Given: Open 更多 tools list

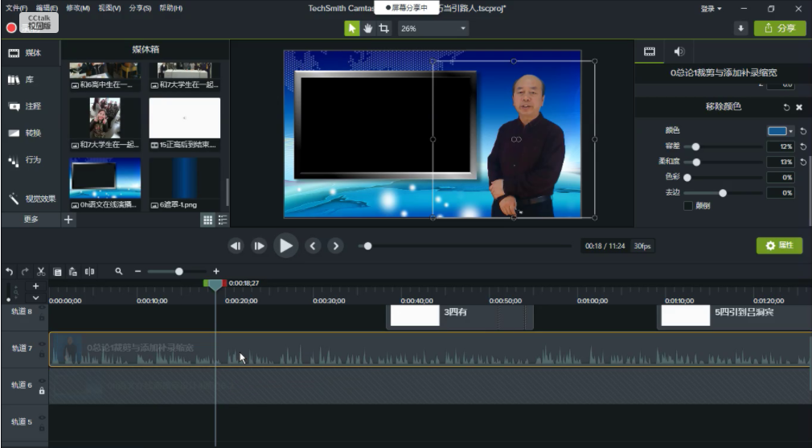Looking at the screenshot, I should click(31, 220).
